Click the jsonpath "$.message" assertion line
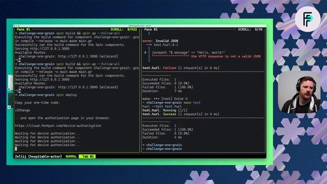327x184 pixels. pos(189,52)
